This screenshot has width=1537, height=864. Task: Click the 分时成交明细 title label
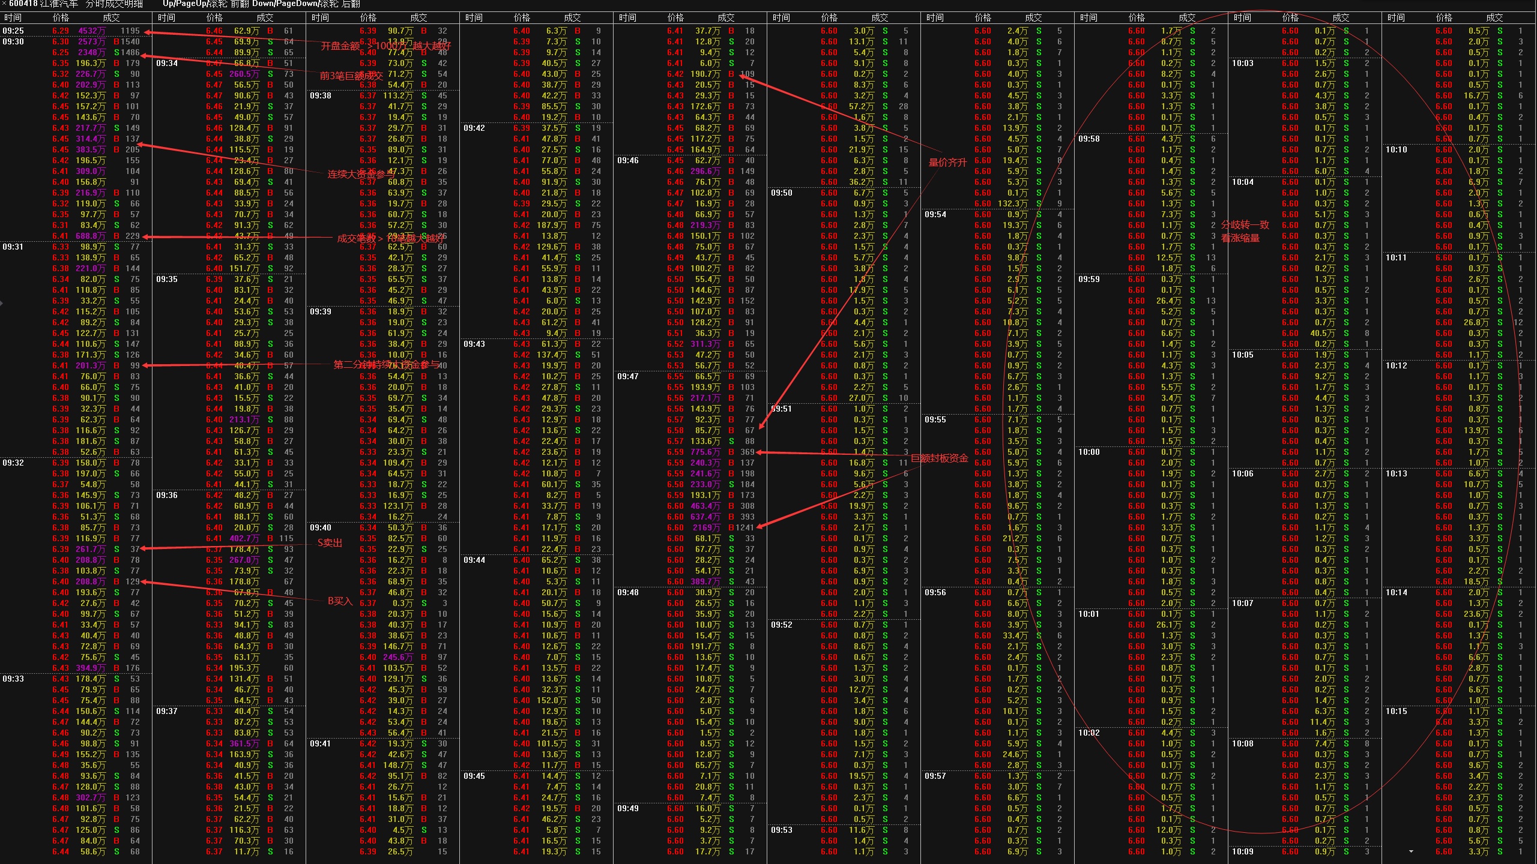pyautogui.click(x=115, y=4)
